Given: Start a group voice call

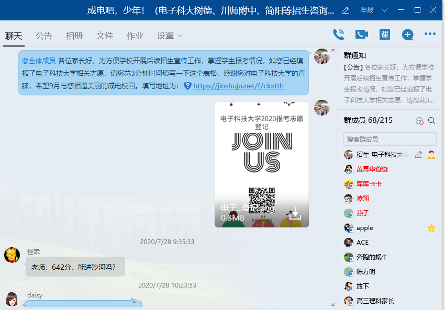Looking at the screenshot, I should (x=339, y=35).
